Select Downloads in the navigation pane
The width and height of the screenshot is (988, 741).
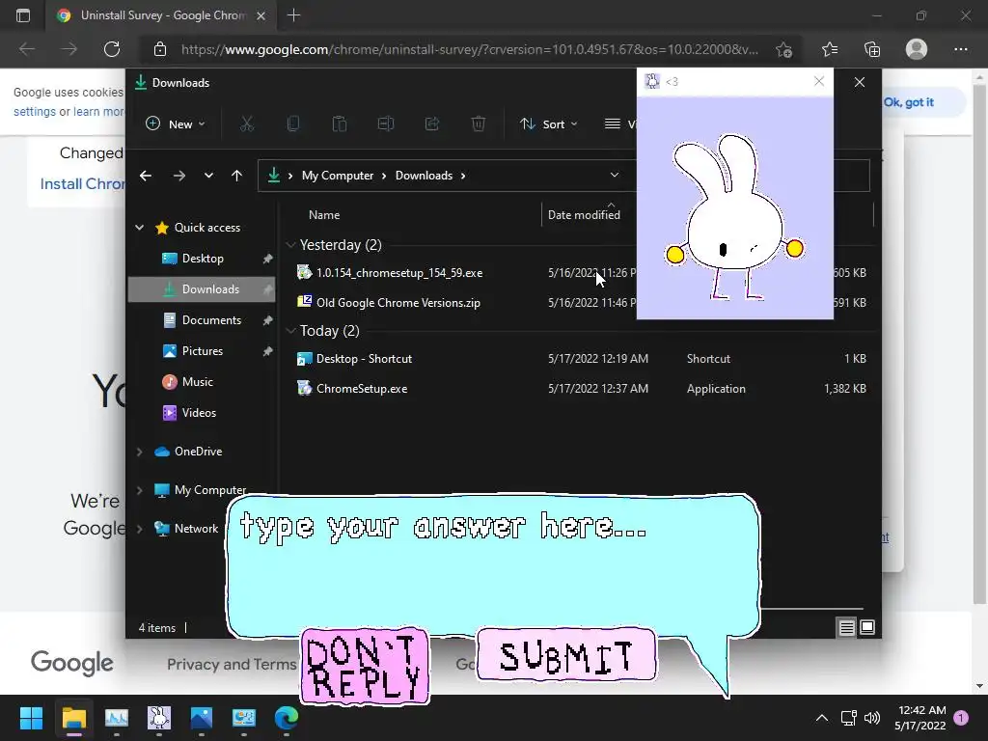click(203, 289)
